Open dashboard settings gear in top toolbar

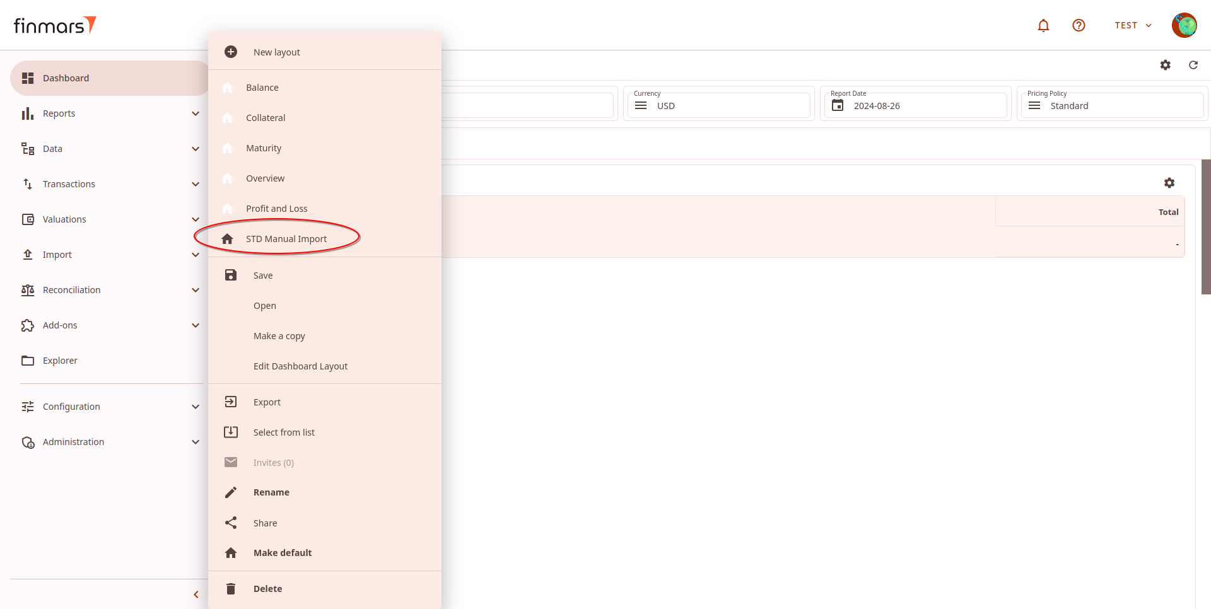pos(1166,65)
